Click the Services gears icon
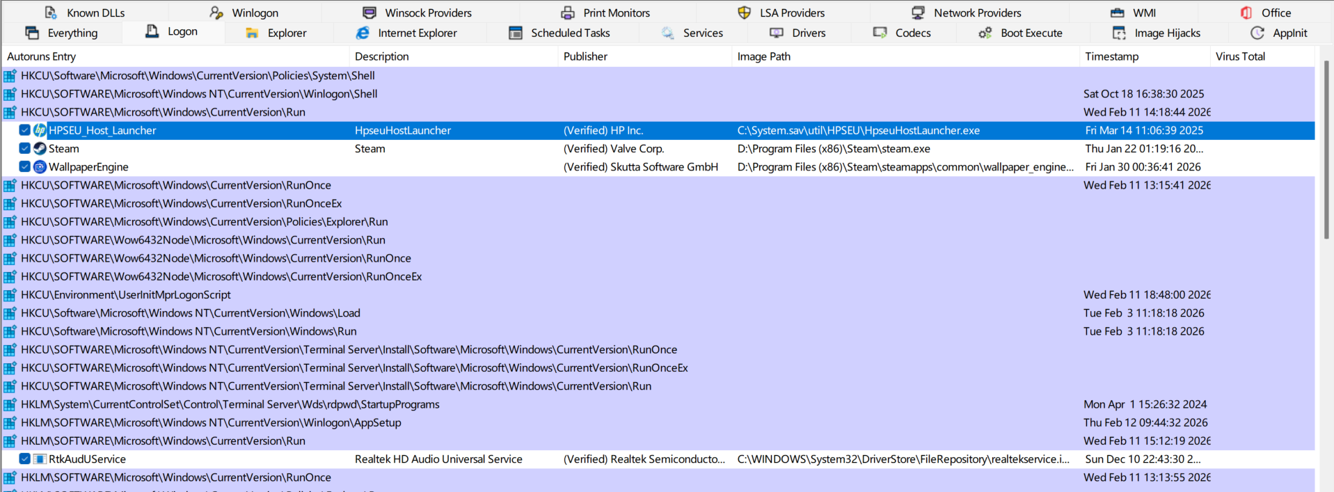The width and height of the screenshot is (1334, 492). (x=668, y=33)
